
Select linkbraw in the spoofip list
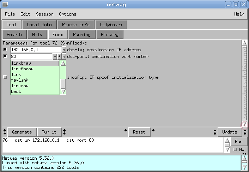click(x=35, y=63)
